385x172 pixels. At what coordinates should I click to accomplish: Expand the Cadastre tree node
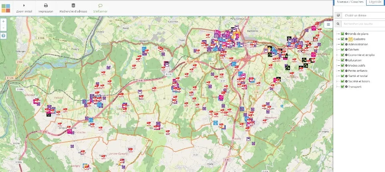336,39
